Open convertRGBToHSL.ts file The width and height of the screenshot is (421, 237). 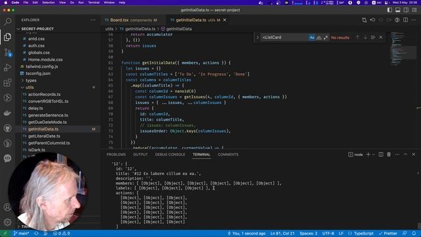coord(48,101)
